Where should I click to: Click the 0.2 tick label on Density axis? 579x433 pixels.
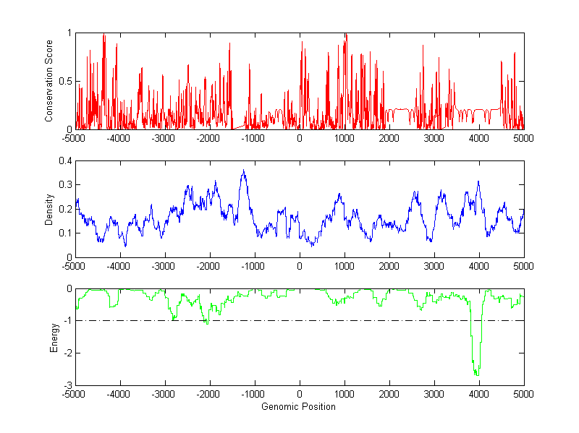click(x=63, y=209)
